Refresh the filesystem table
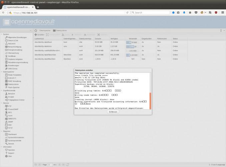The height and width of the screenshot is (167, 226). tap(68, 165)
